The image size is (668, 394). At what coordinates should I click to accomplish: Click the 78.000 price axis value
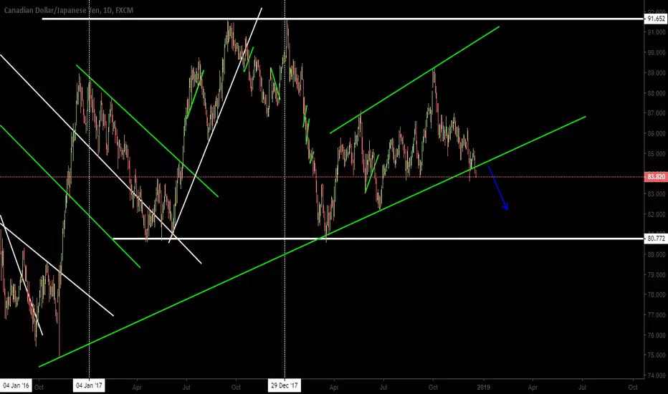(657, 294)
